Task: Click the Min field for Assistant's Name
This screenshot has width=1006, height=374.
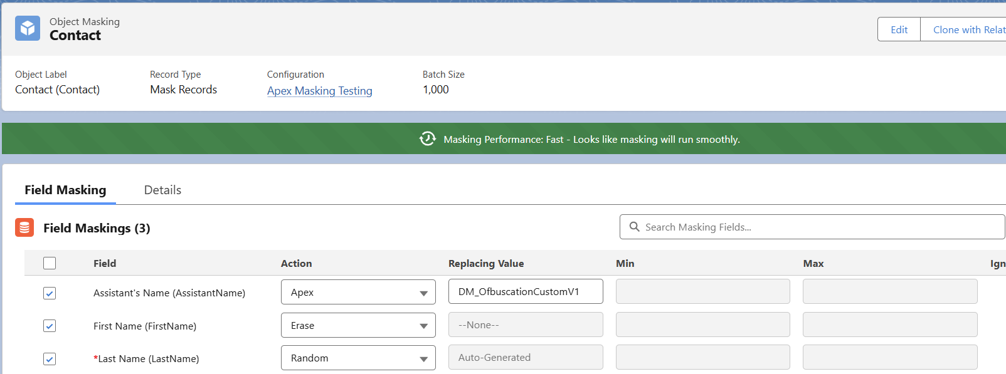Action: [702, 292]
